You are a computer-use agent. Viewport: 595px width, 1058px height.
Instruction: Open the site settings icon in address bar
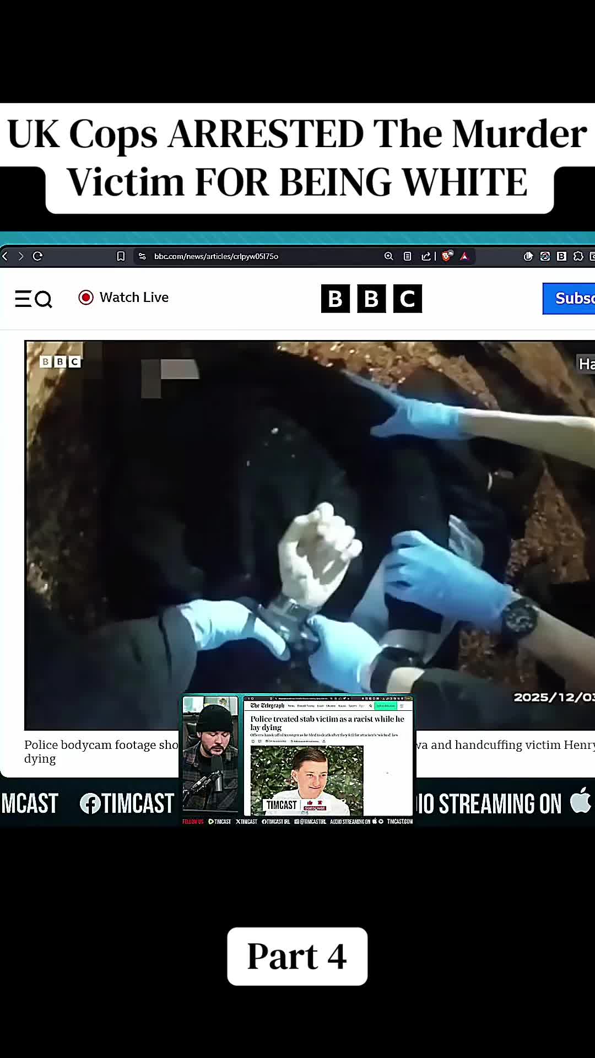click(x=142, y=256)
